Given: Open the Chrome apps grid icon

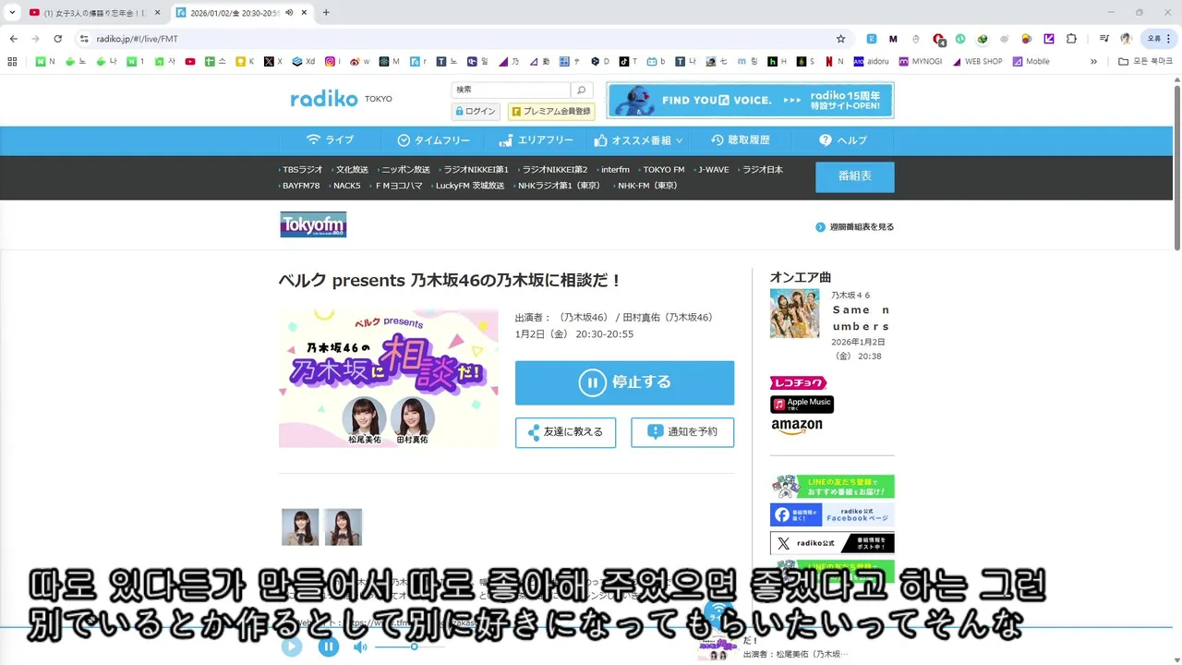Looking at the screenshot, I should coord(12,62).
